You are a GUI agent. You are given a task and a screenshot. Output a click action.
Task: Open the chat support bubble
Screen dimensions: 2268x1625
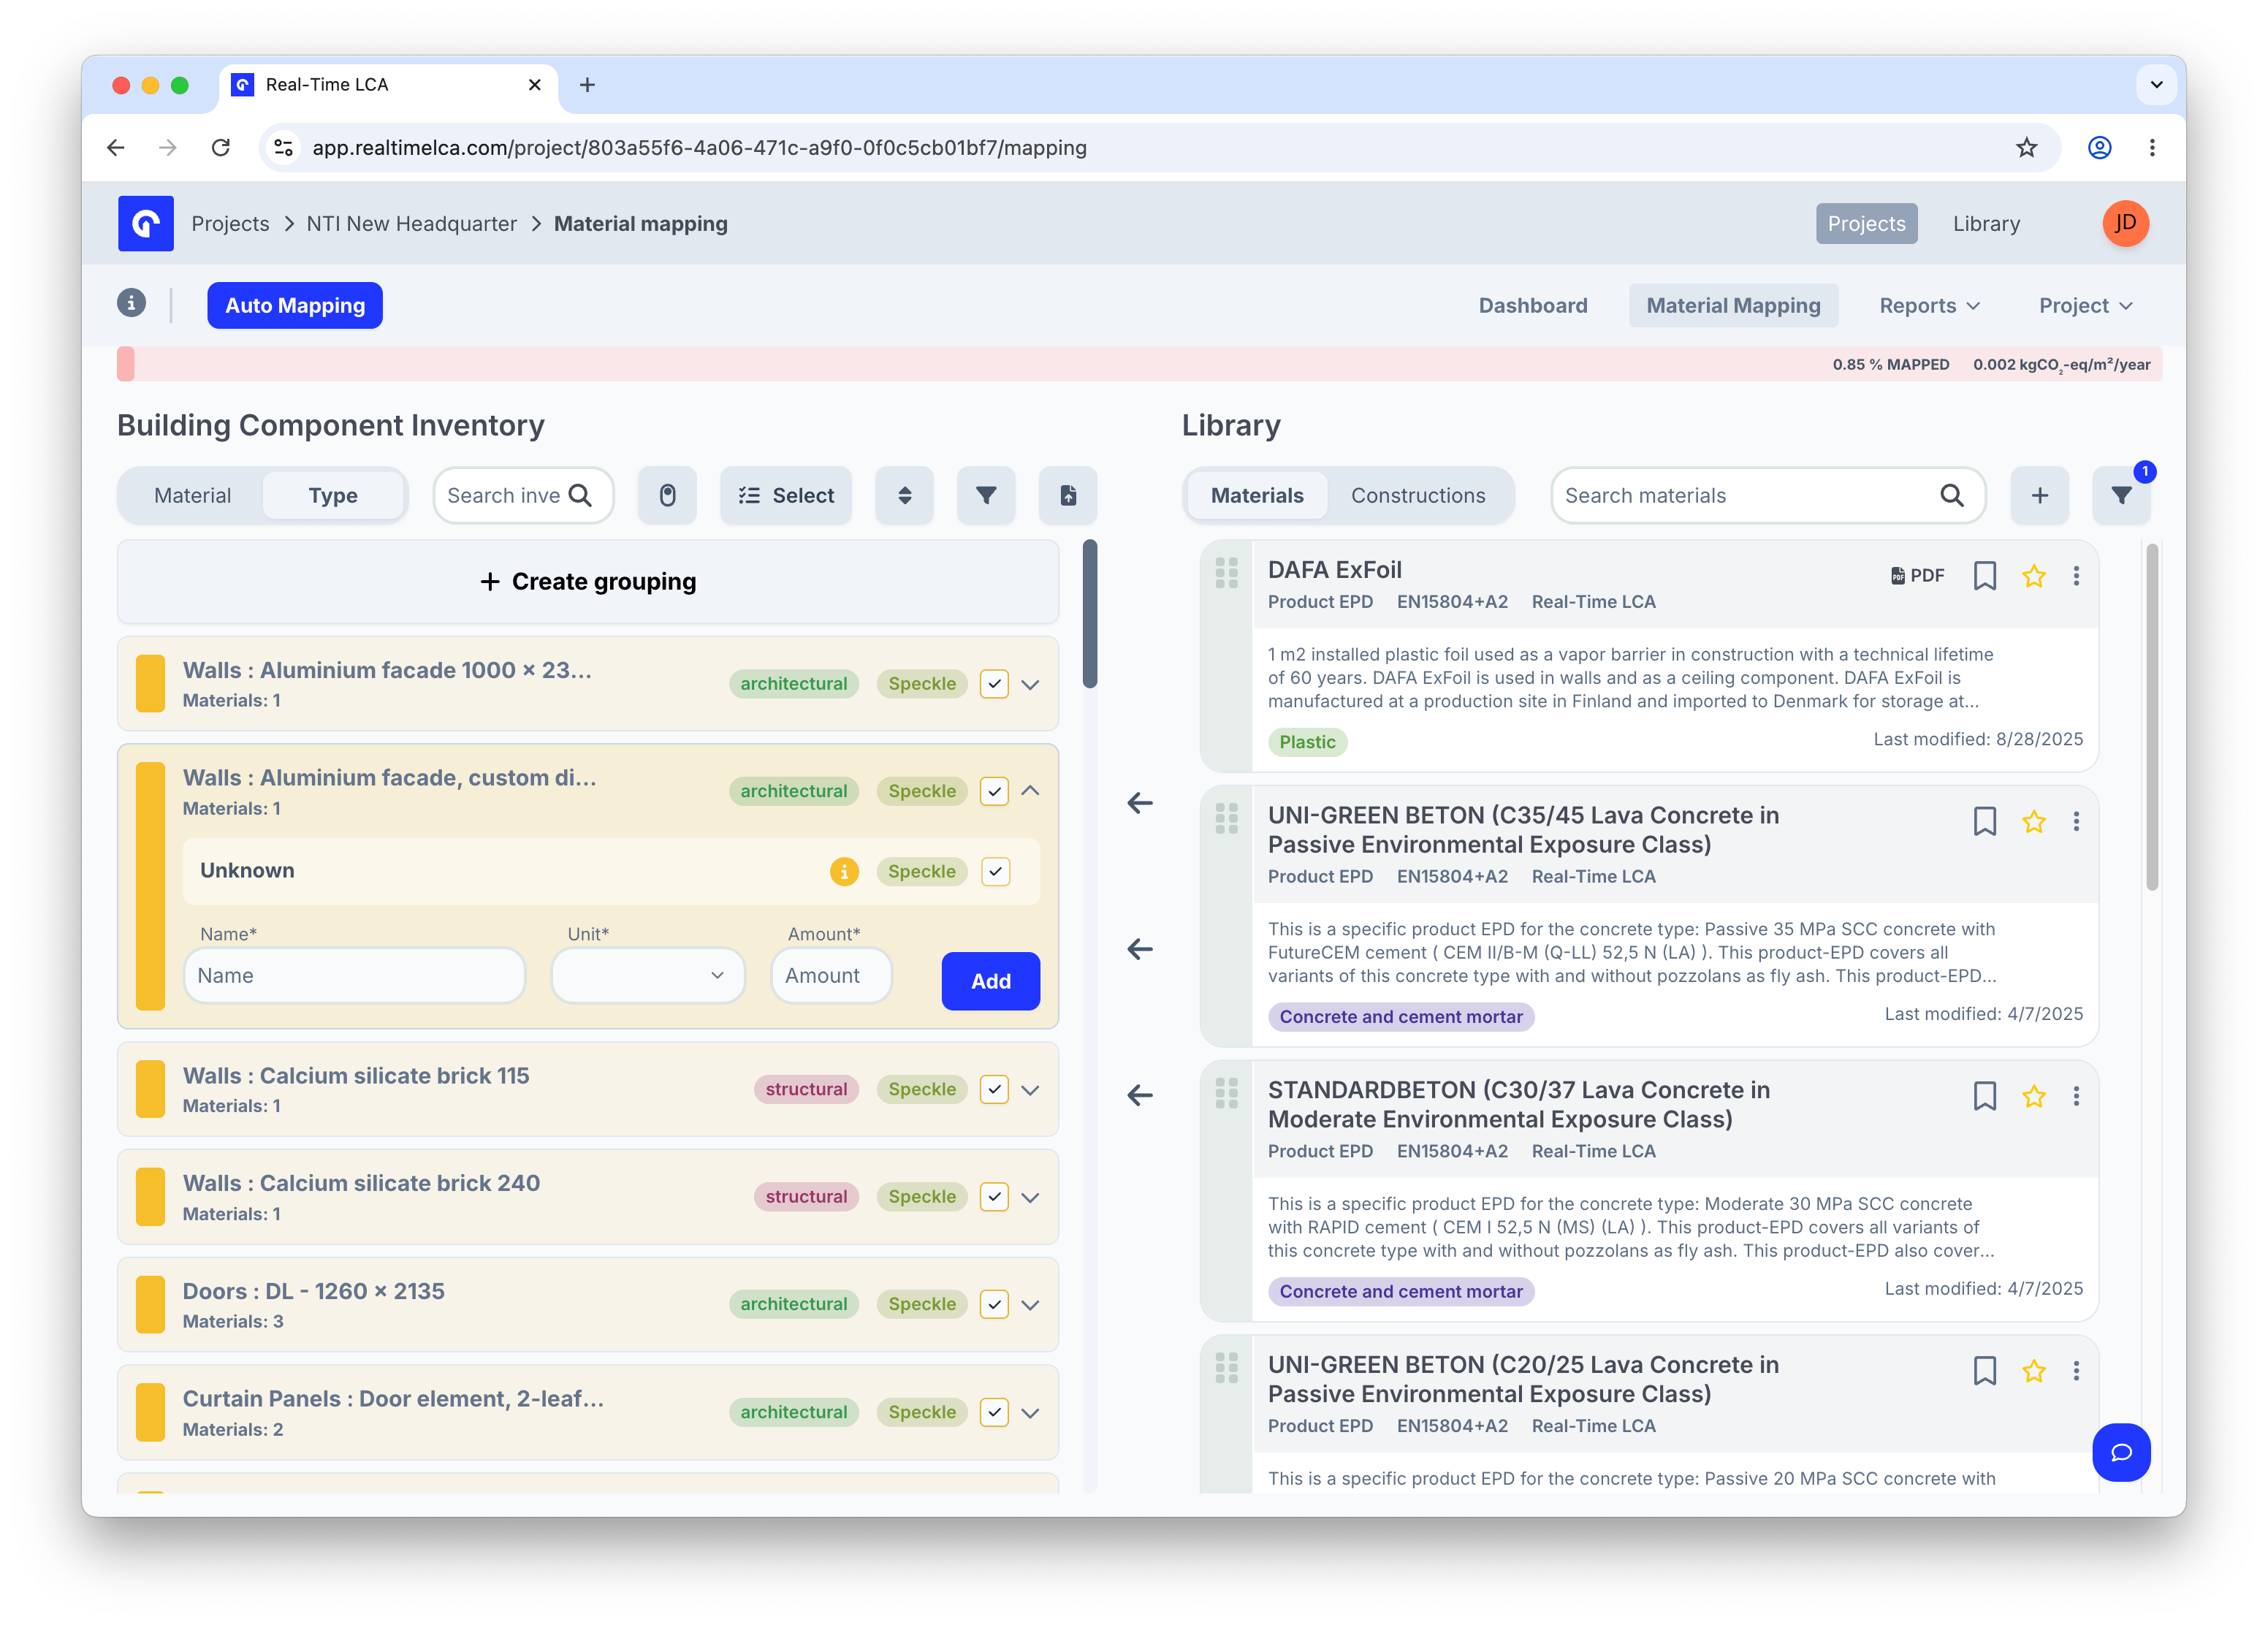pyautogui.click(x=2120, y=1452)
